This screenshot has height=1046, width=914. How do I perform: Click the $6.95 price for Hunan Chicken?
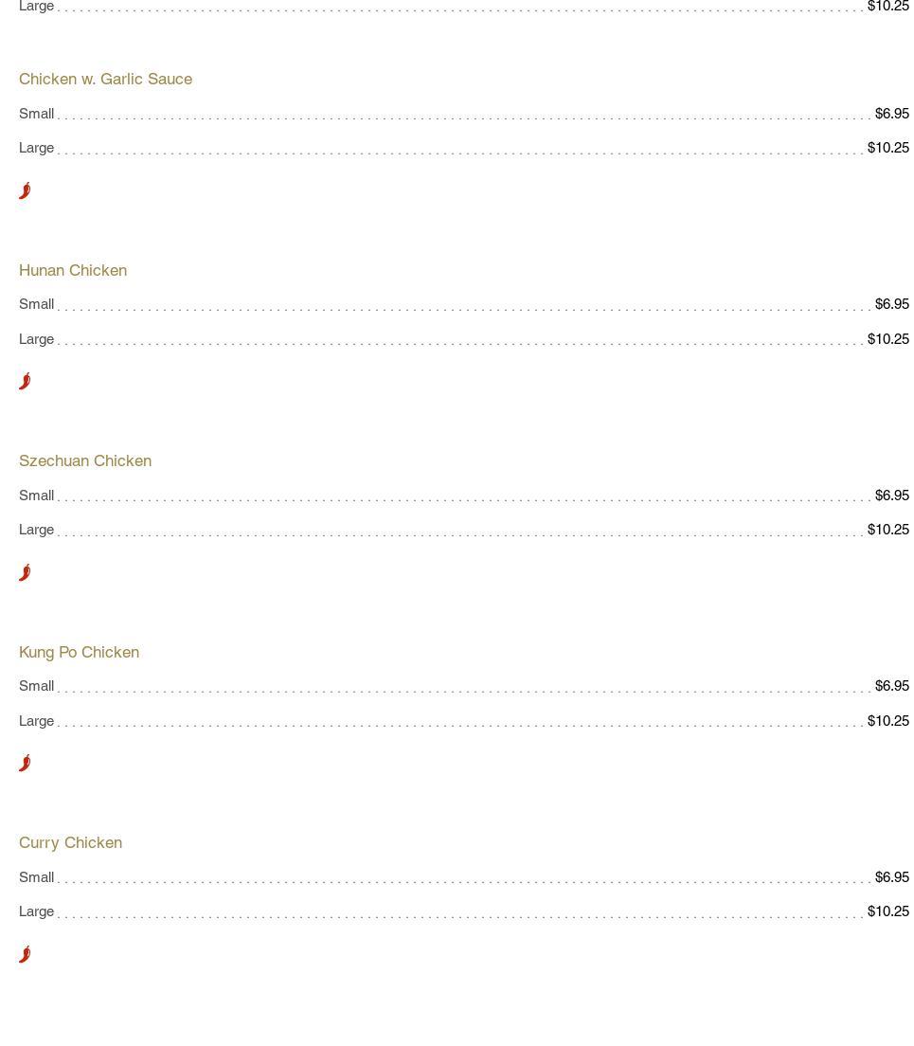[891, 304]
